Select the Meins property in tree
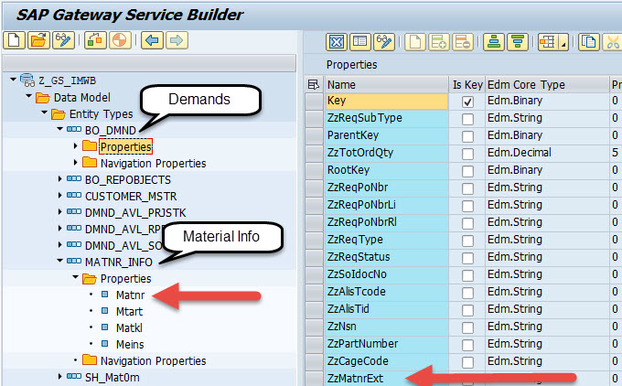 pyautogui.click(x=130, y=344)
